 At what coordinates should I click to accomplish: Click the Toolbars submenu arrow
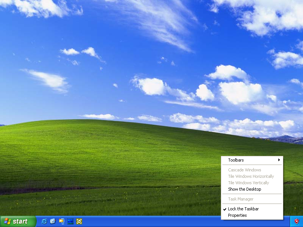[x=279, y=160]
